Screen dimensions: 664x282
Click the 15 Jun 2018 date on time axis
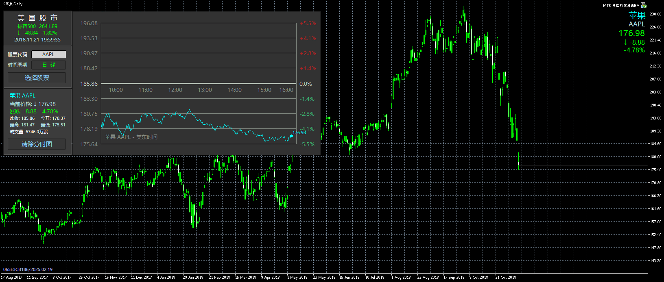(349, 278)
